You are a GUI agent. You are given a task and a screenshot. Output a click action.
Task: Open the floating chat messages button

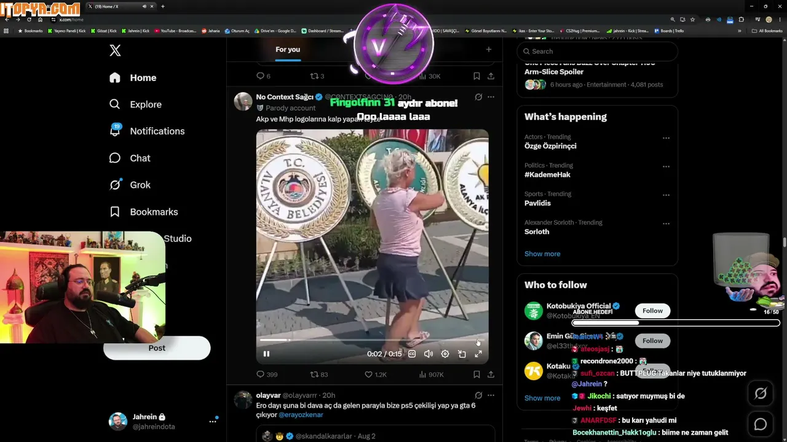[x=761, y=424]
